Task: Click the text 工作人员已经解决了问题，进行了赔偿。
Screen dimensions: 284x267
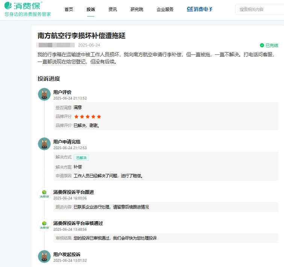Action: (108, 176)
